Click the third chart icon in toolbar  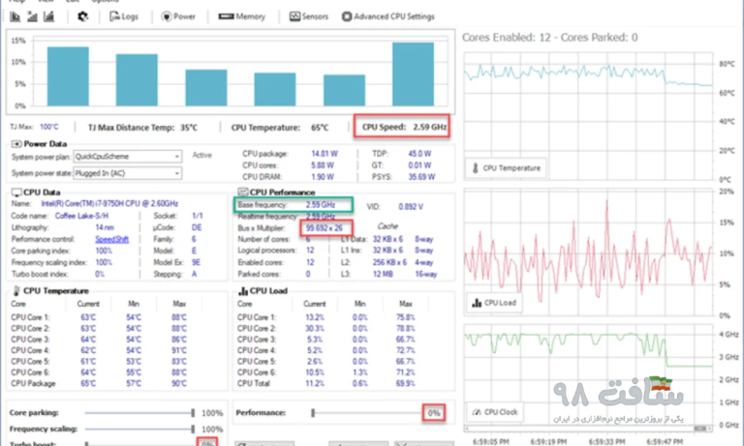pos(49,16)
